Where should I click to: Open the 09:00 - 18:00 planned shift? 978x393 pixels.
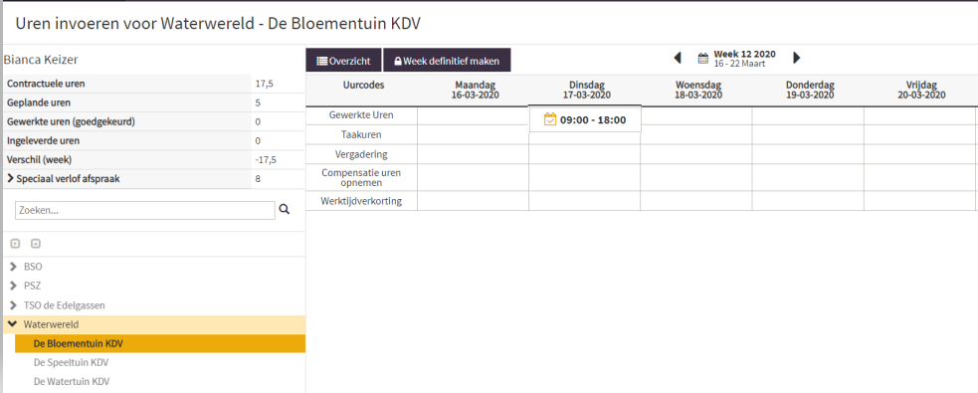point(585,119)
